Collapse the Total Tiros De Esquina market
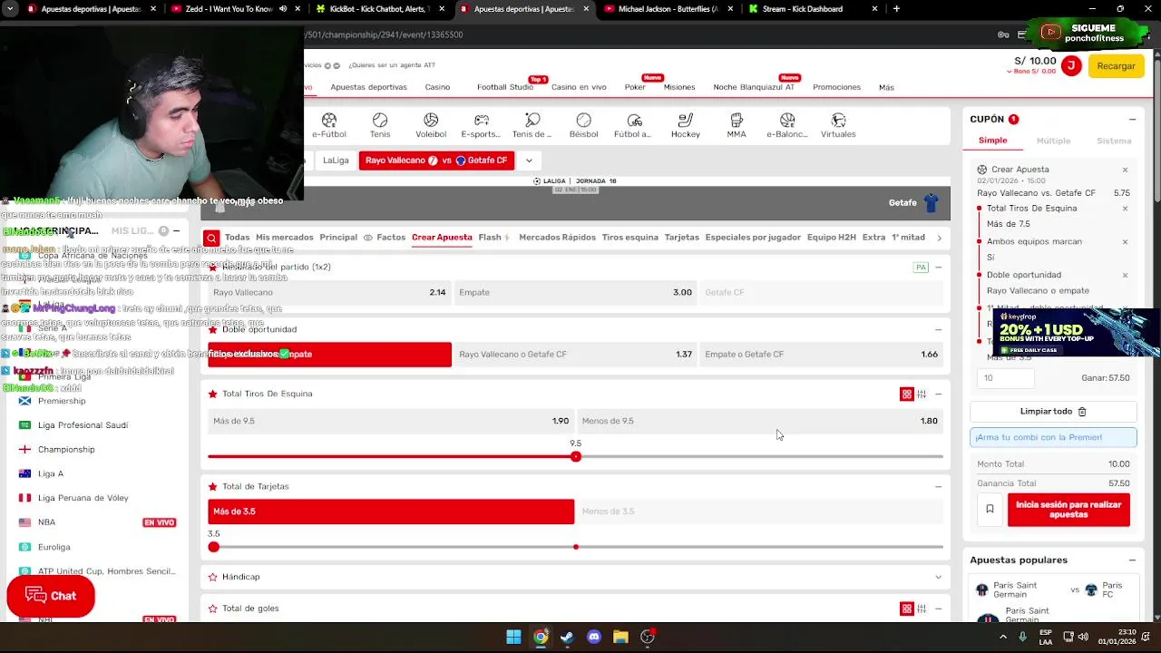This screenshot has width=1161, height=653. click(938, 394)
